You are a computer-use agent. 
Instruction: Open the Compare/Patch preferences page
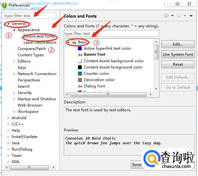point(31,49)
